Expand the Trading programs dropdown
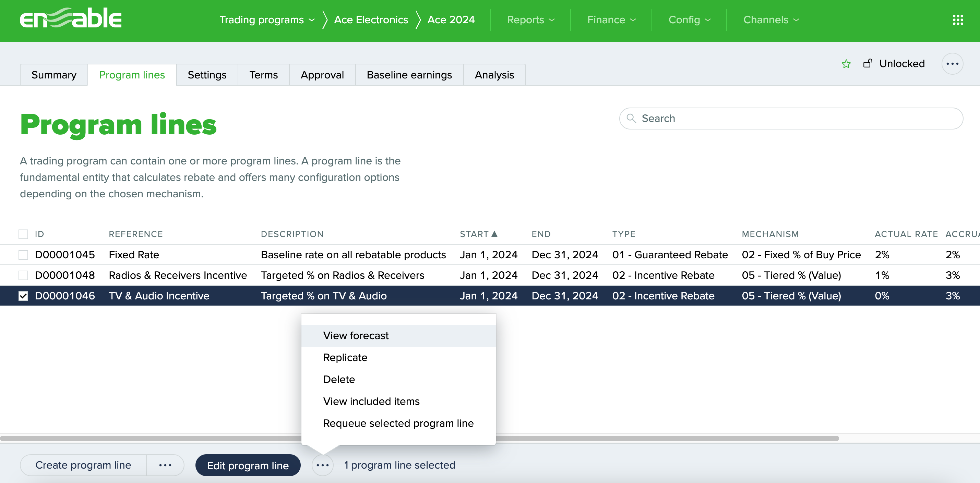Viewport: 980px width, 483px height. (267, 20)
